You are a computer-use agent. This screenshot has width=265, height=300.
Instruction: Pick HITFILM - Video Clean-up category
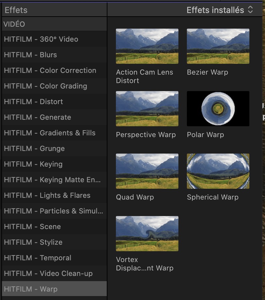tap(54, 273)
